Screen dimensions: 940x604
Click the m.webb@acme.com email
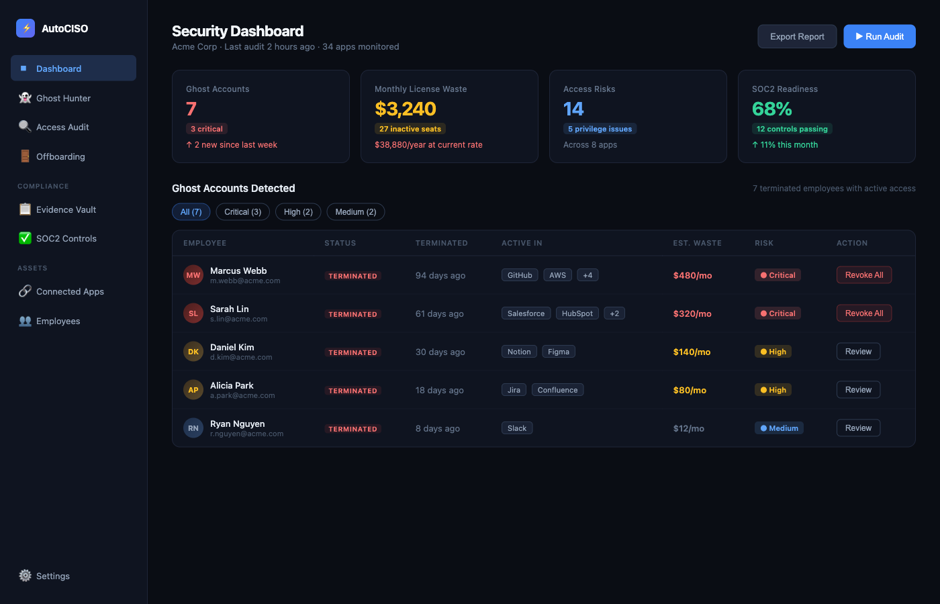click(x=245, y=281)
